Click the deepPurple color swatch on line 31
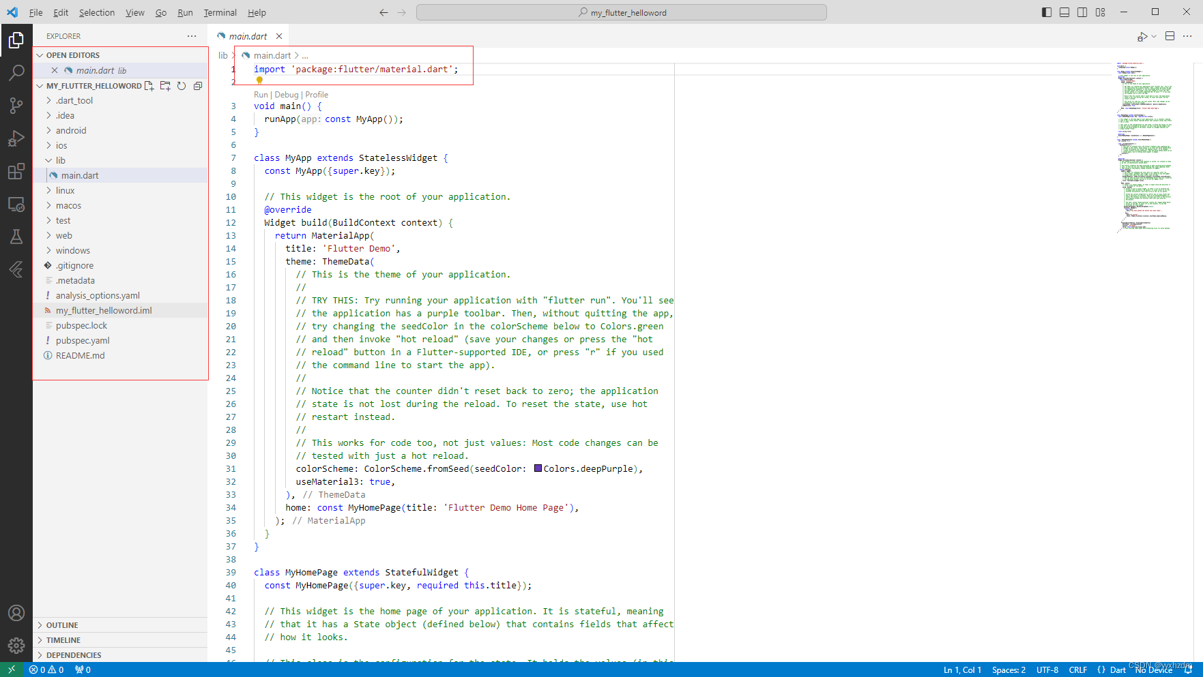 tap(538, 468)
